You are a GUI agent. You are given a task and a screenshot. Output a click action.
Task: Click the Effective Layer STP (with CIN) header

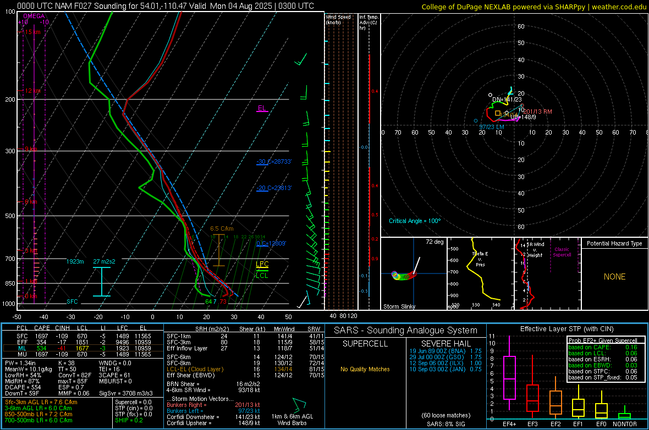coord(566,329)
